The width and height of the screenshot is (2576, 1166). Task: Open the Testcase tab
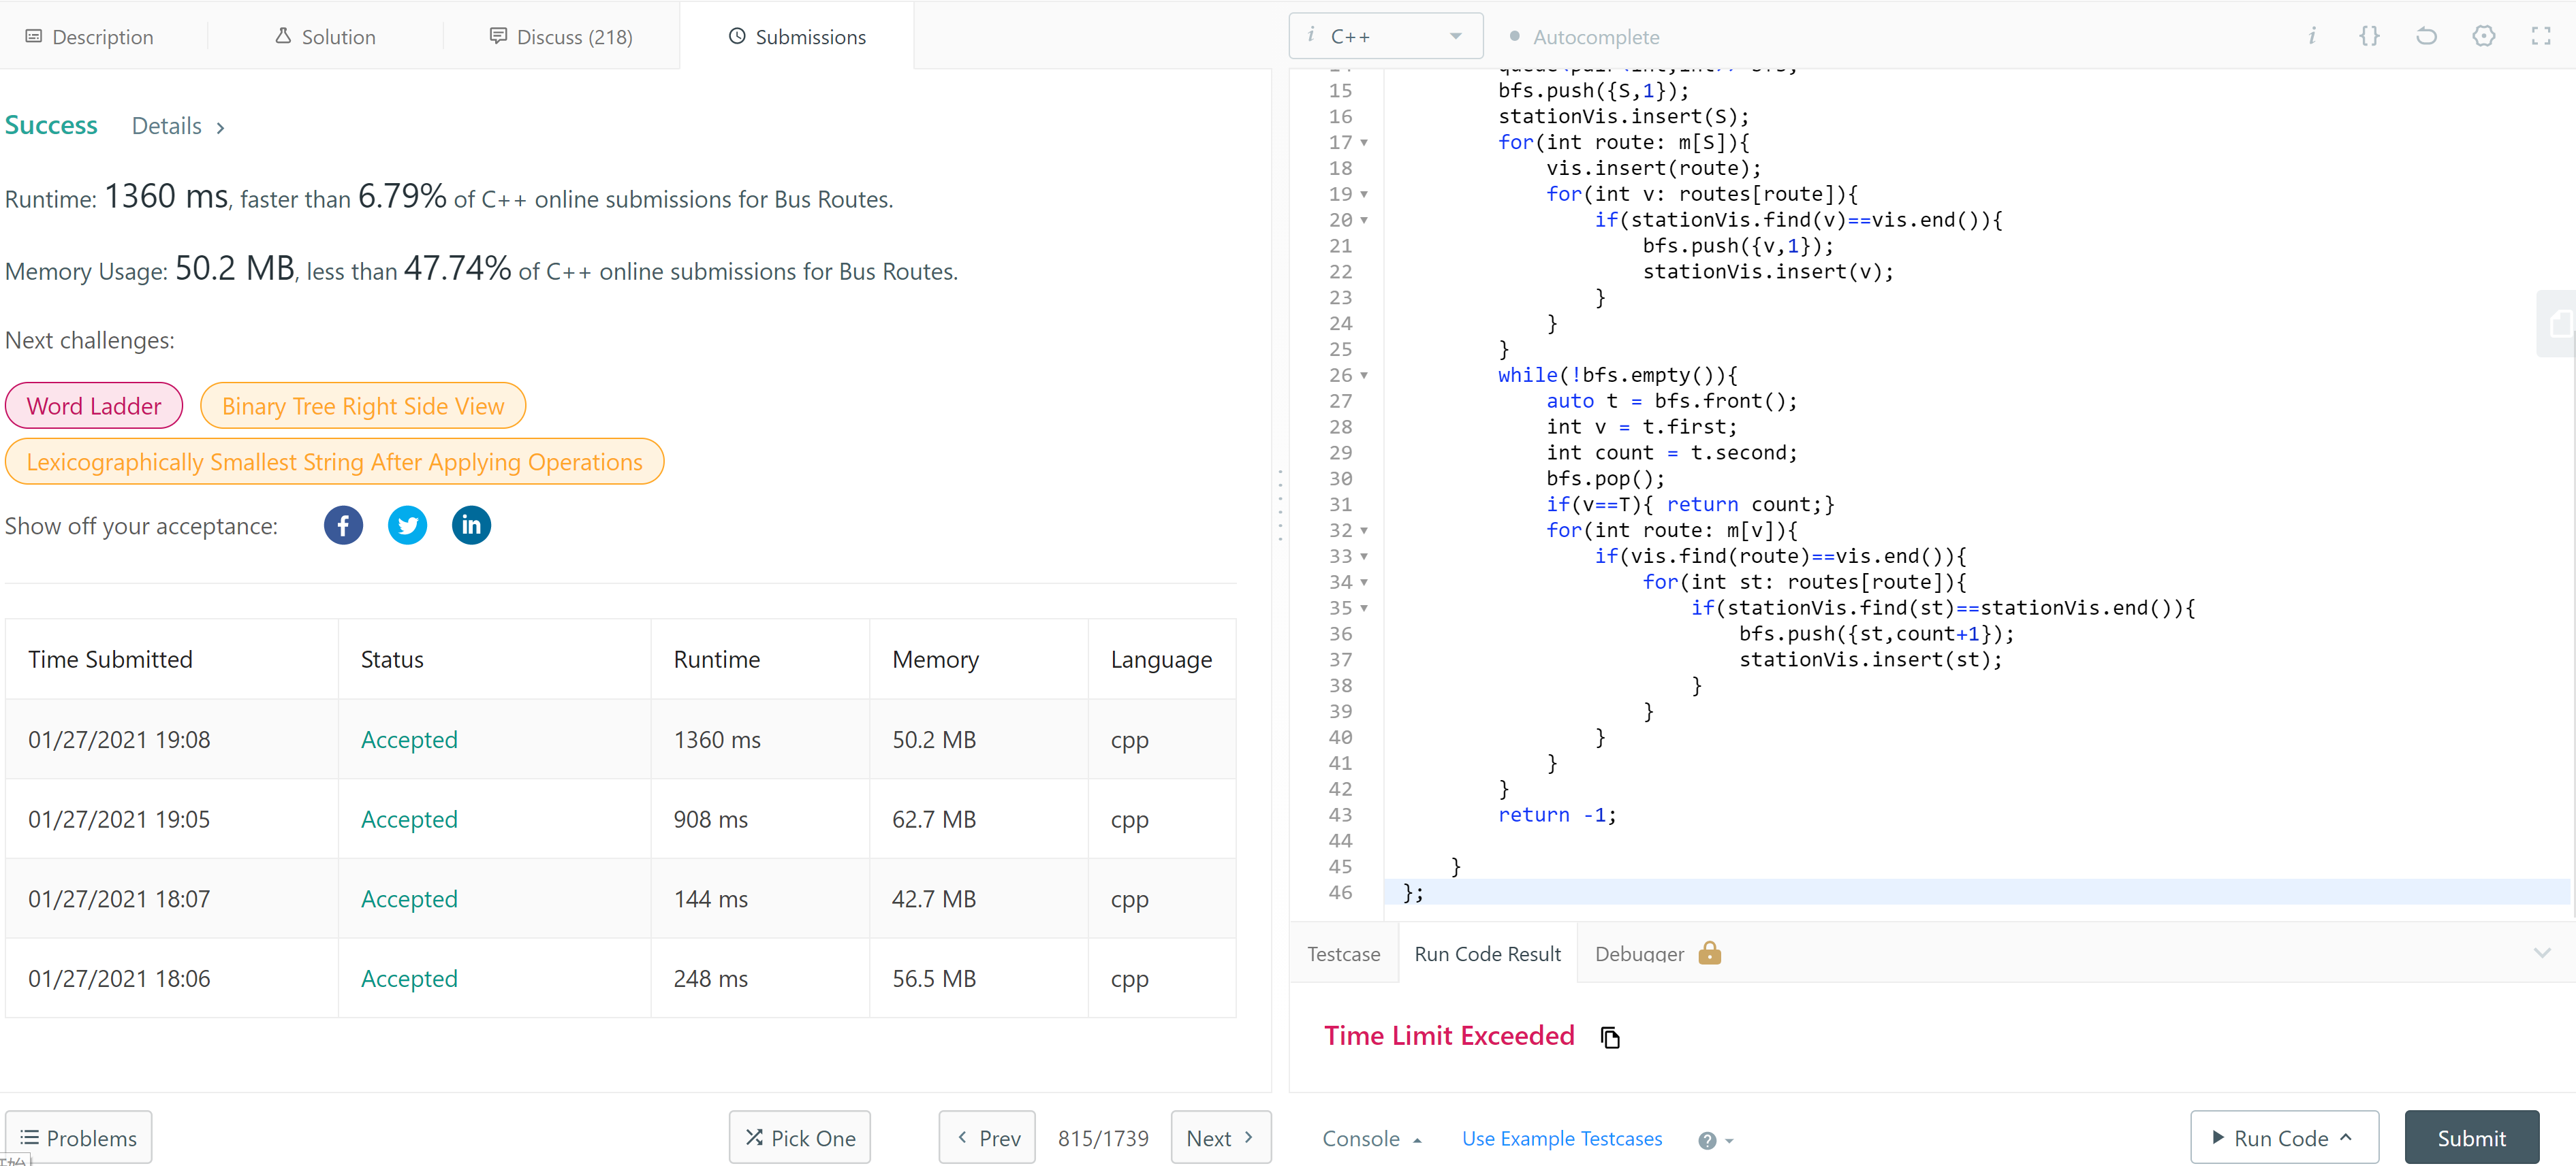1343,954
